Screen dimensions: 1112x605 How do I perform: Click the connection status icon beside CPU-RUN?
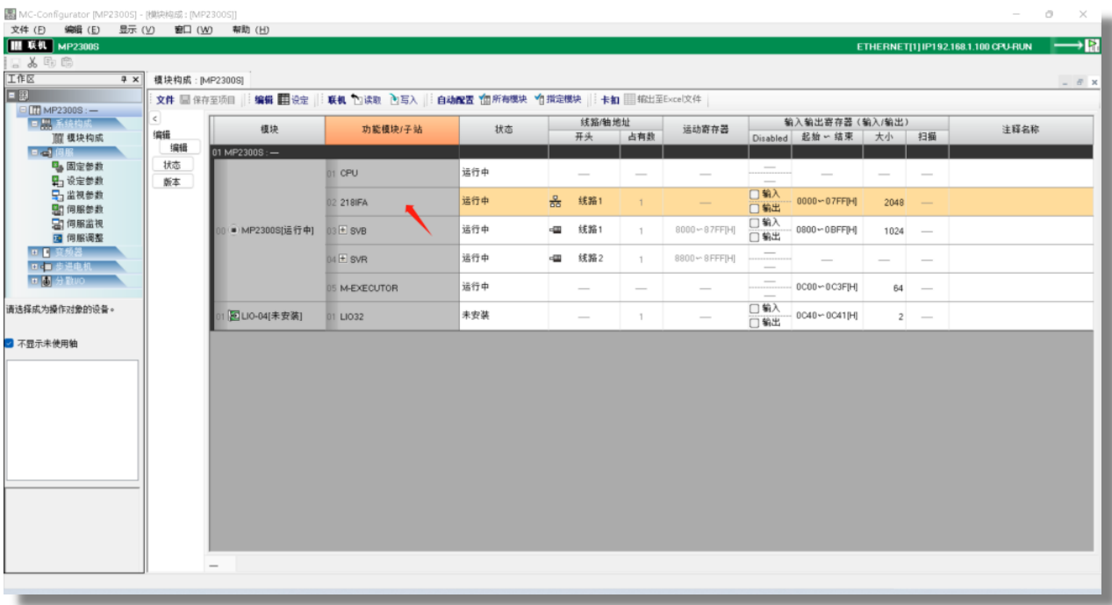[x=1093, y=46]
